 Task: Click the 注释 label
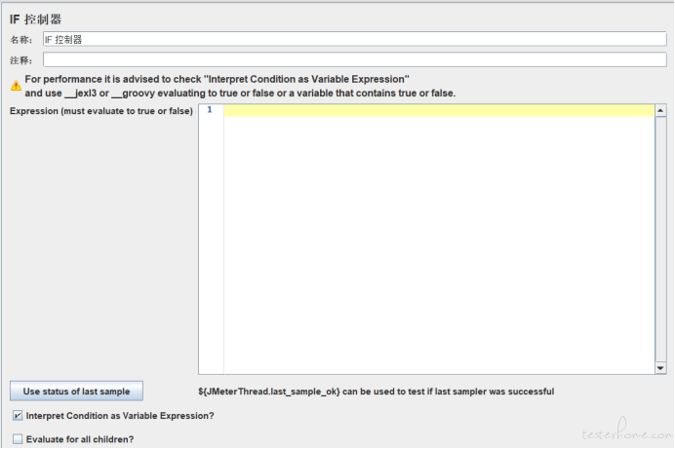point(21,60)
